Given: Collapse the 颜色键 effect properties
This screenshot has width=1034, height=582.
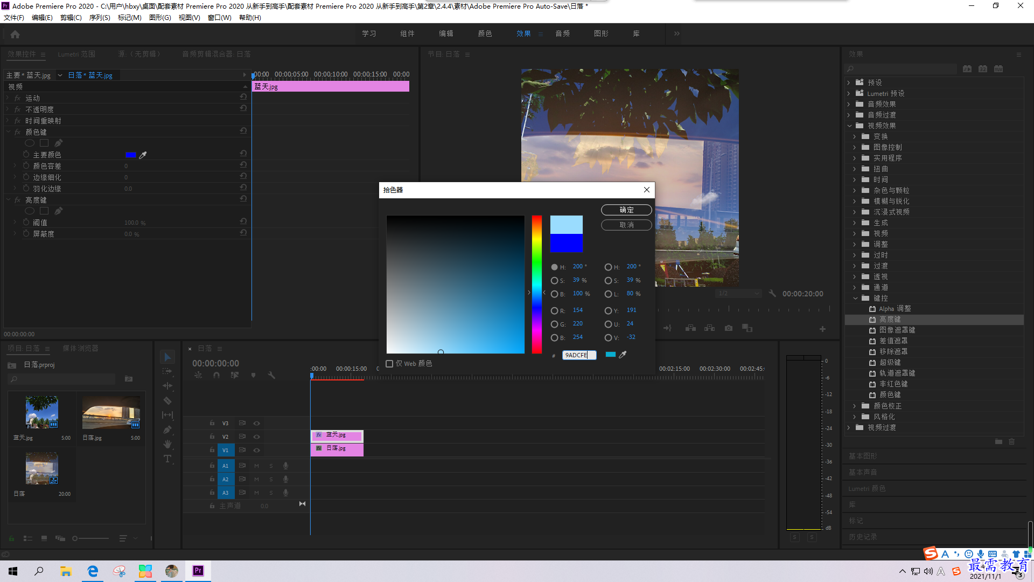Looking at the screenshot, I should tap(9, 131).
